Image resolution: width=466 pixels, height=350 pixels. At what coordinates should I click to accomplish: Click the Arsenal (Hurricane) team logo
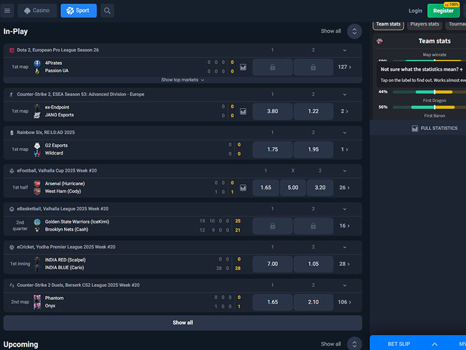[37, 184]
